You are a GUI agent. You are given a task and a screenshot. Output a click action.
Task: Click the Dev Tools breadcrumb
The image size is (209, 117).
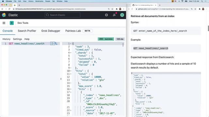23,23
